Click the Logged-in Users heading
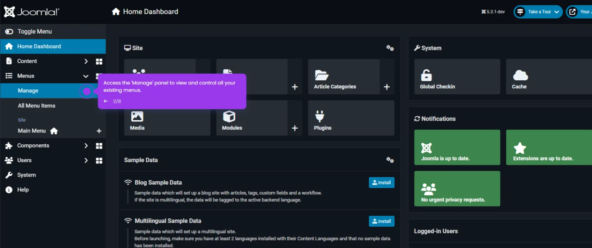This screenshot has width=592, height=248. tap(436, 231)
